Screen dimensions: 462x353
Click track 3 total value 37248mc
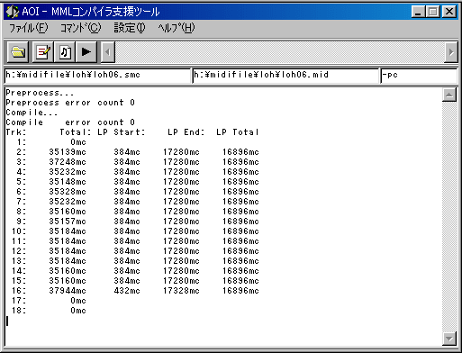[68, 162]
